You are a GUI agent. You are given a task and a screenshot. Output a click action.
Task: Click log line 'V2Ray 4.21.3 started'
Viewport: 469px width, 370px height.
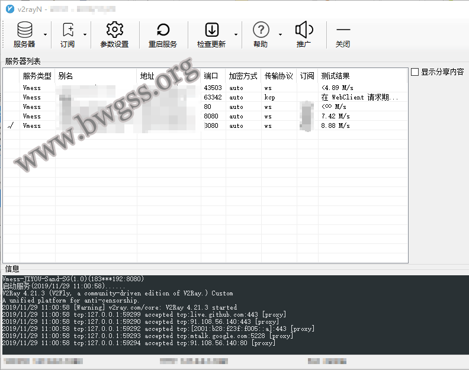(120, 307)
